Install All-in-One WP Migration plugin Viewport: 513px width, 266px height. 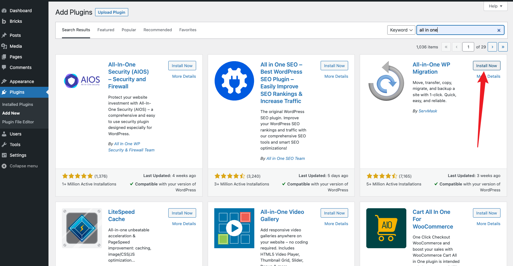(x=486, y=66)
